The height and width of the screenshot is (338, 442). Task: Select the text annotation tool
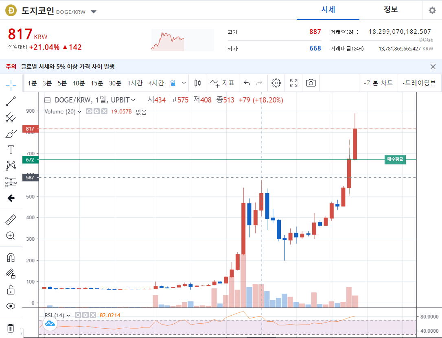coord(11,150)
